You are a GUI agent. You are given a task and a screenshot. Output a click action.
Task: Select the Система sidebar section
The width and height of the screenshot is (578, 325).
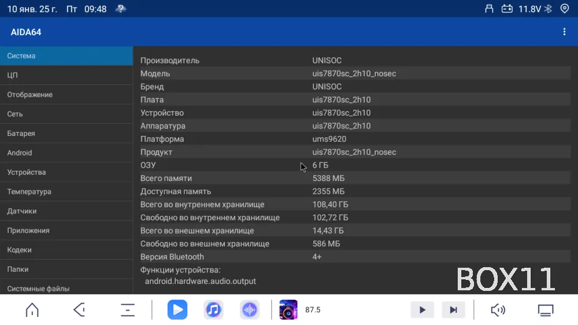(66, 56)
